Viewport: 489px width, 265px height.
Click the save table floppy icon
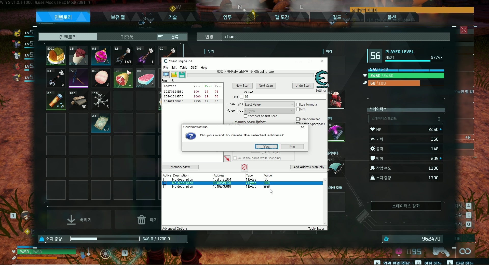coord(182,75)
